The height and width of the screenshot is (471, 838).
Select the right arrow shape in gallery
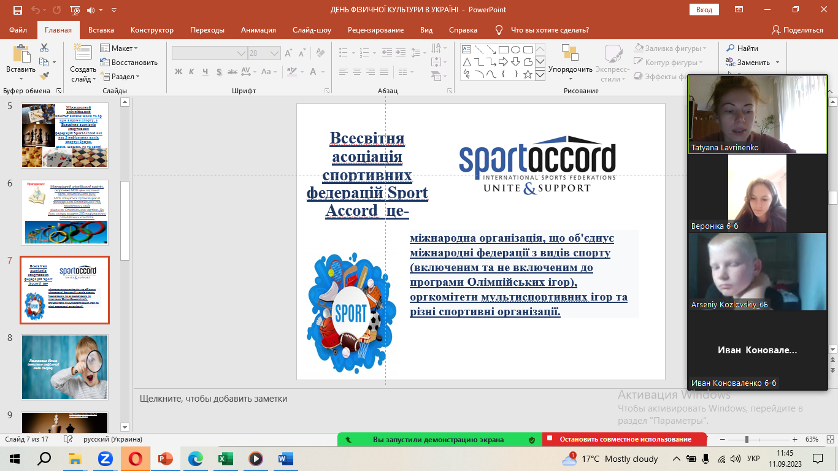click(503, 62)
